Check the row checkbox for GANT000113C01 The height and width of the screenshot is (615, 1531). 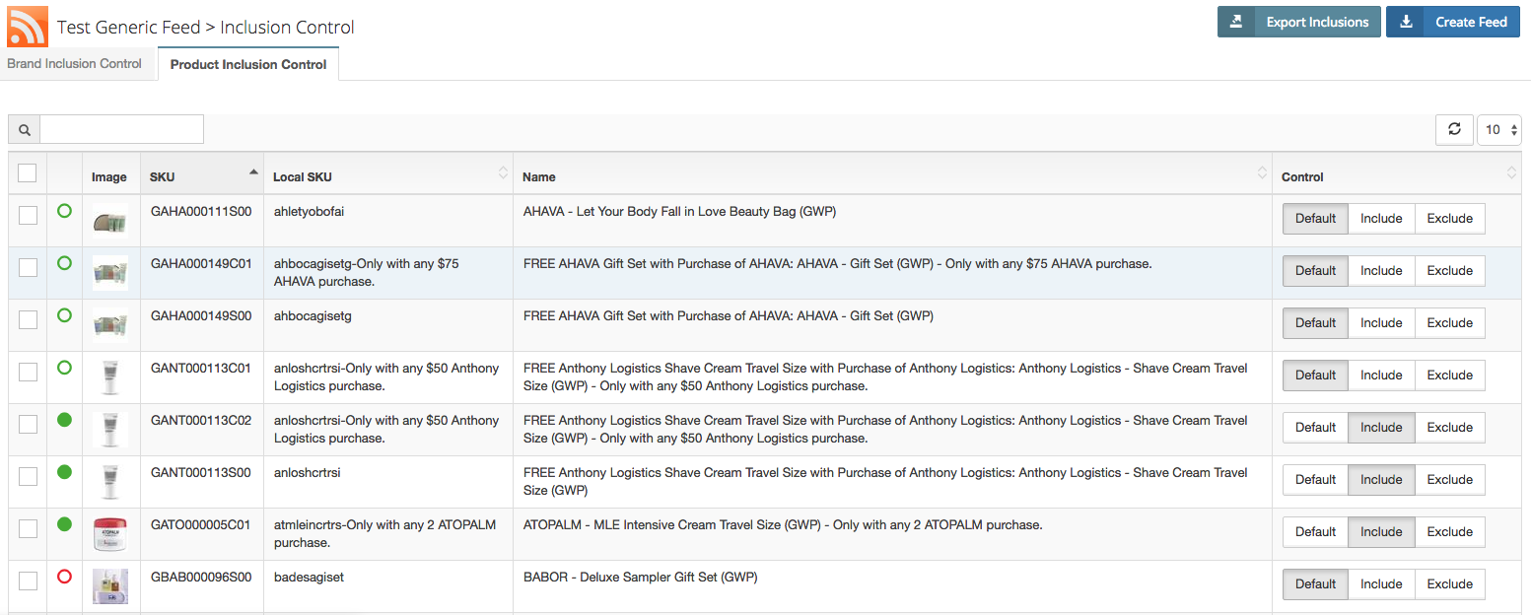coord(28,372)
